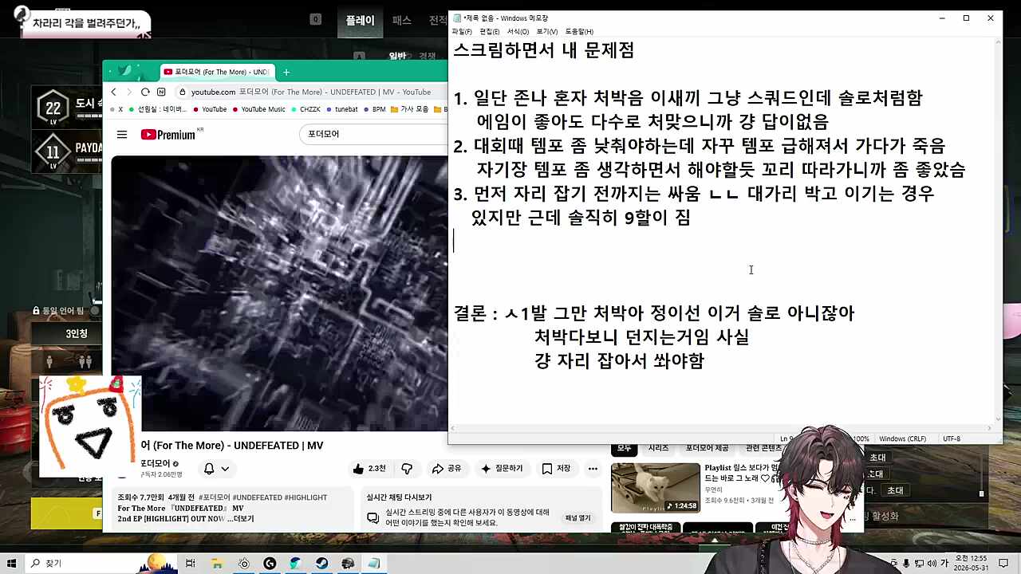
Task: Select the 플레이 tab in game window
Action: coord(360,21)
